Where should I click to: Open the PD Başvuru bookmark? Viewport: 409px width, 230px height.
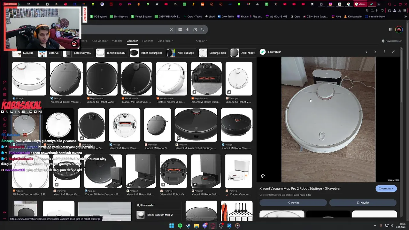point(98,17)
